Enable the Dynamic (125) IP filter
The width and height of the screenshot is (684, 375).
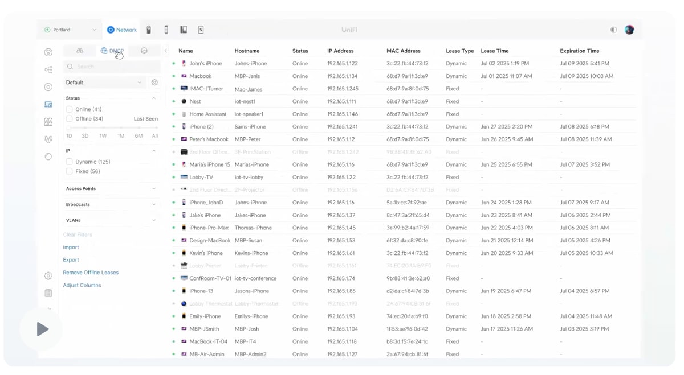click(70, 162)
